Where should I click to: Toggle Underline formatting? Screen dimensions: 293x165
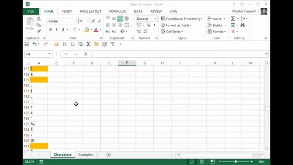(x=63, y=29)
